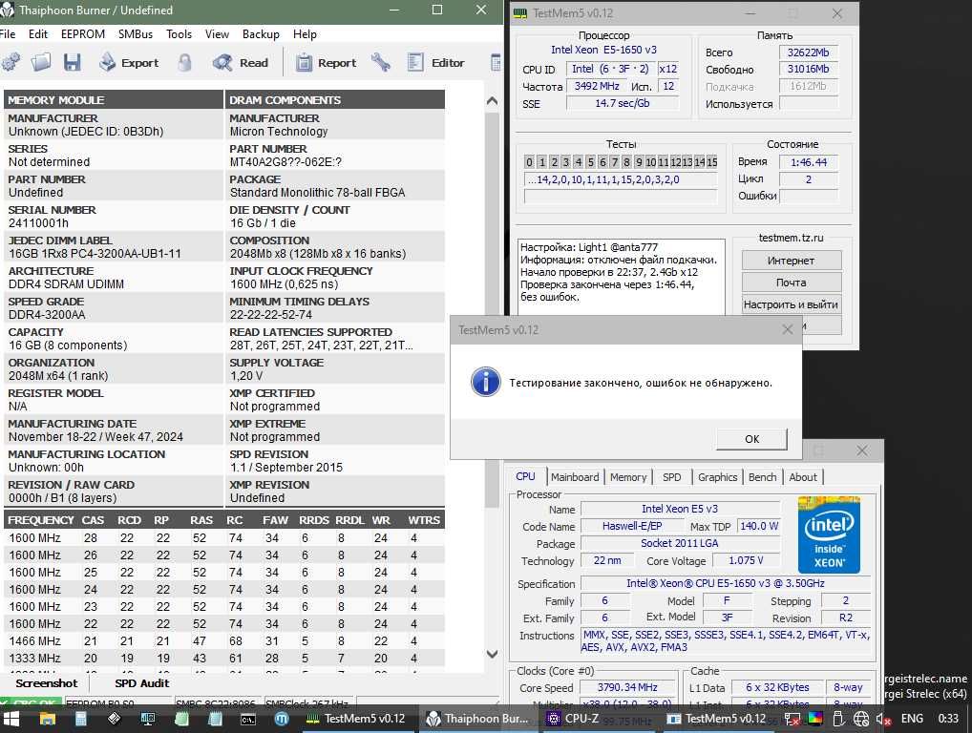Screen dimensions: 972x733
Task: Click the padlock icon in Thaiphoon toolbar
Action: [184, 62]
